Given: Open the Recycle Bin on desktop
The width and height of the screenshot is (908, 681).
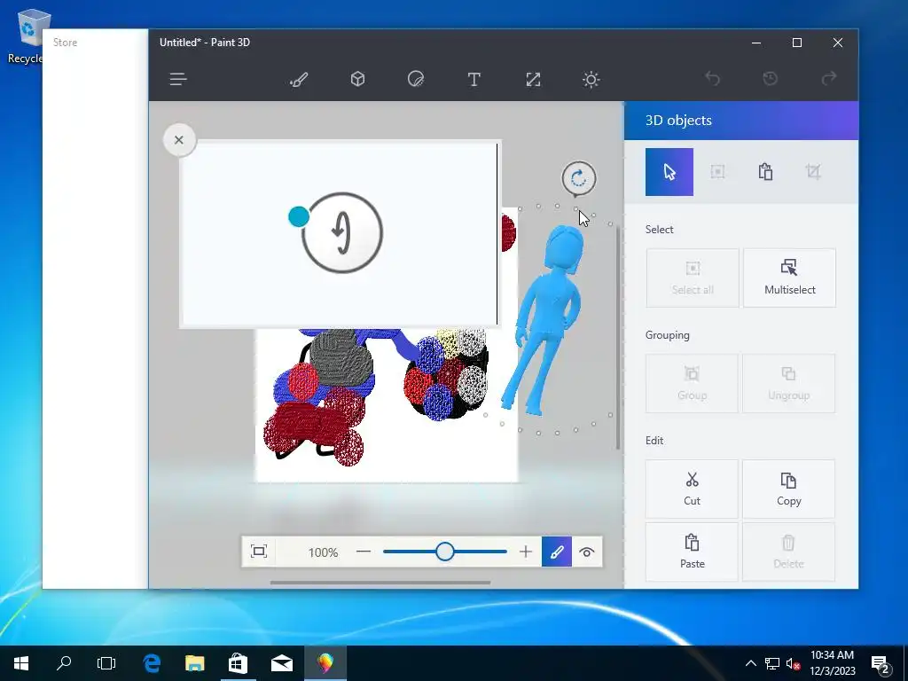Looking at the screenshot, I should pyautogui.click(x=24, y=35).
